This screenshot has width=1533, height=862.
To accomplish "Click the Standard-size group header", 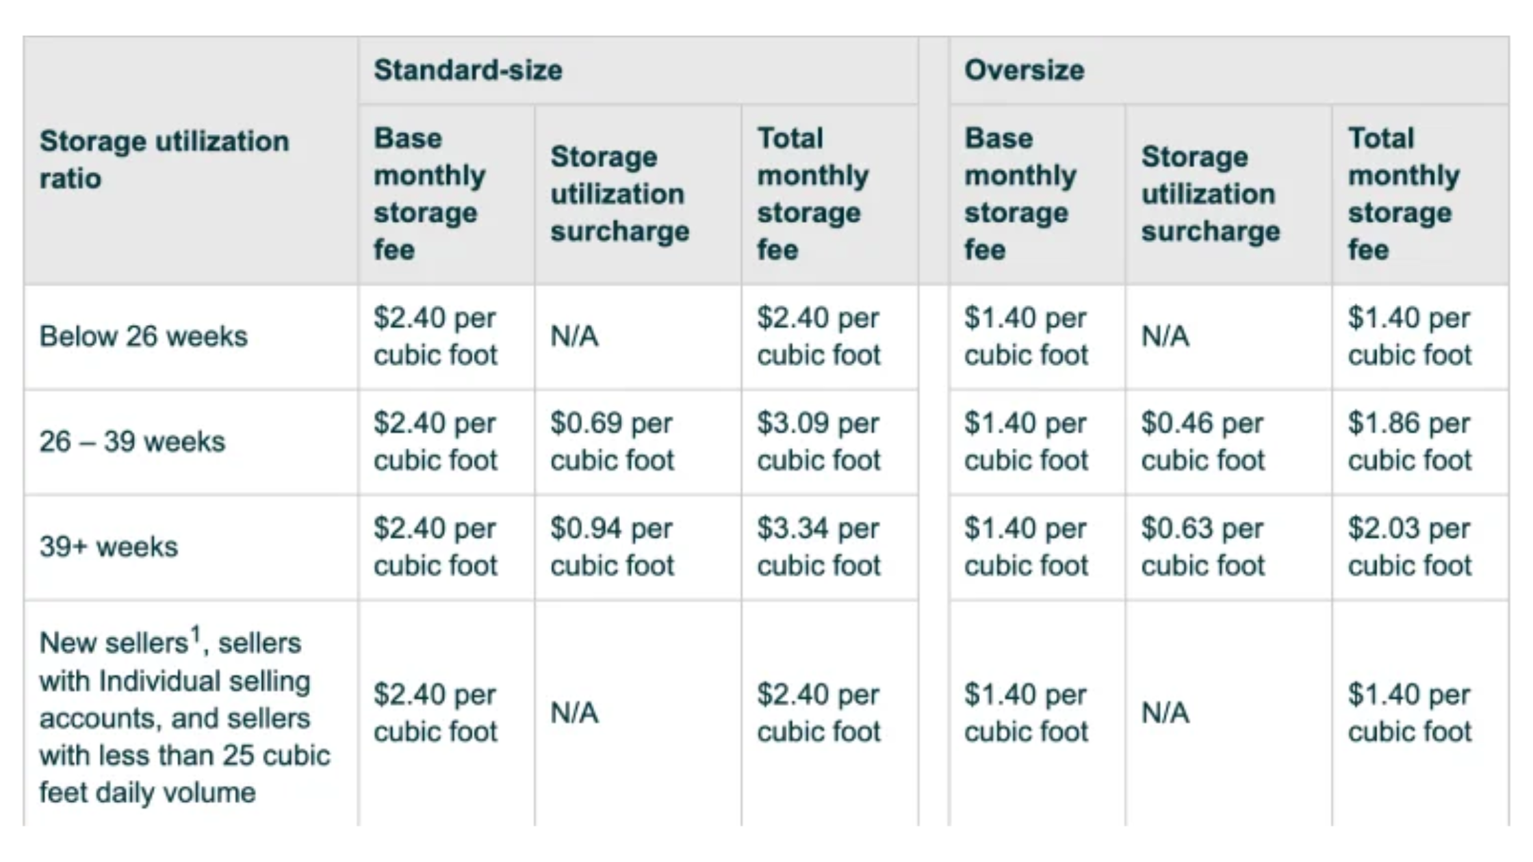I will (x=468, y=70).
